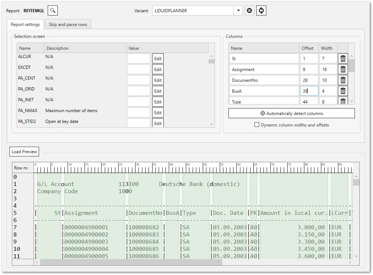
Task: Click the St column name field
Action: click(264, 58)
